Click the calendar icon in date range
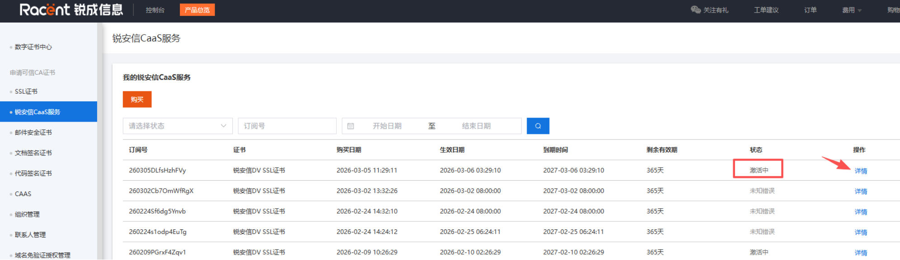Image resolution: width=900 pixels, height=260 pixels. 350,126
